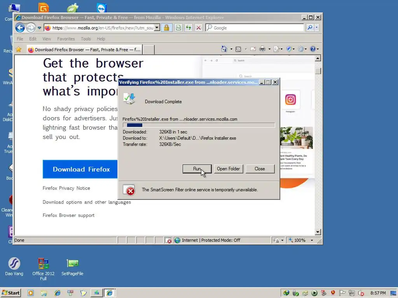
Task: Open the Firefox Privacy Notice link
Action: click(66, 188)
